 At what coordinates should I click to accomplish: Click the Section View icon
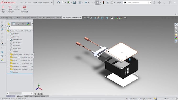pyautogui.click(x=95, y=18)
